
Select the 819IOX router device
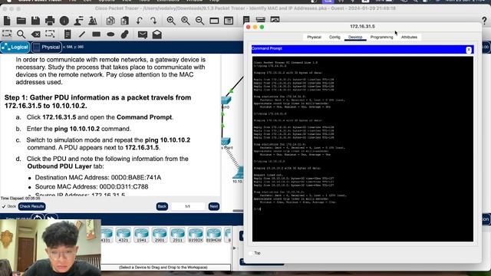(196, 235)
